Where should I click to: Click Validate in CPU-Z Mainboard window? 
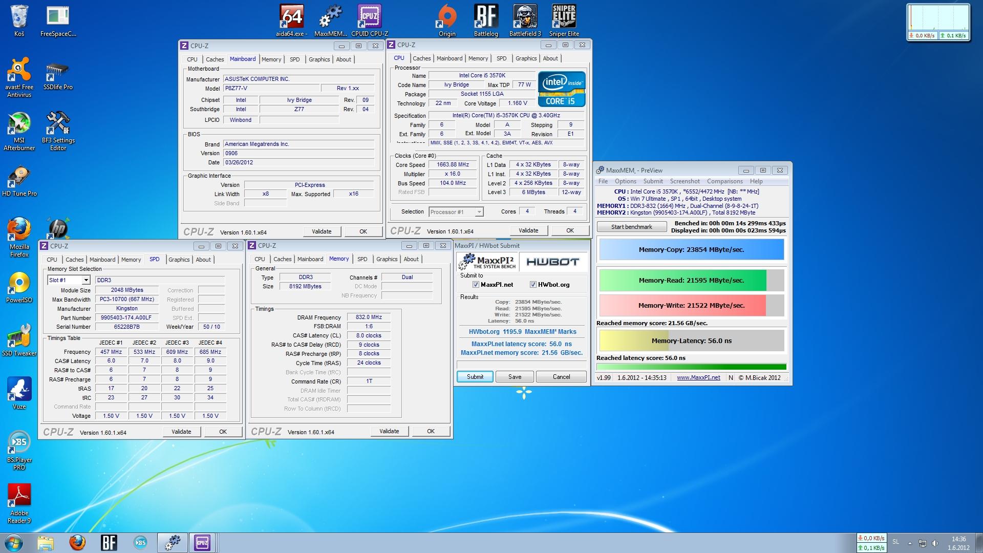point(322,231)
